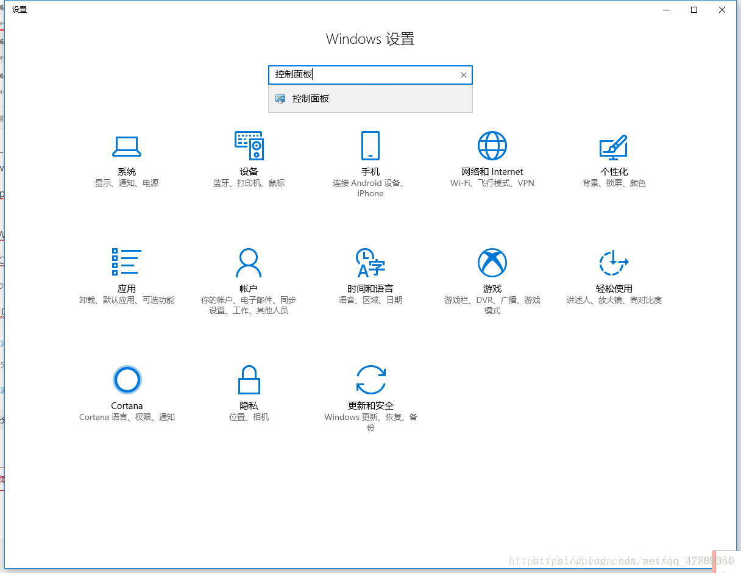This screenshot has width=741, height=573.
Task: Open the 网络和 Internet globe icon
Action: 492,146
